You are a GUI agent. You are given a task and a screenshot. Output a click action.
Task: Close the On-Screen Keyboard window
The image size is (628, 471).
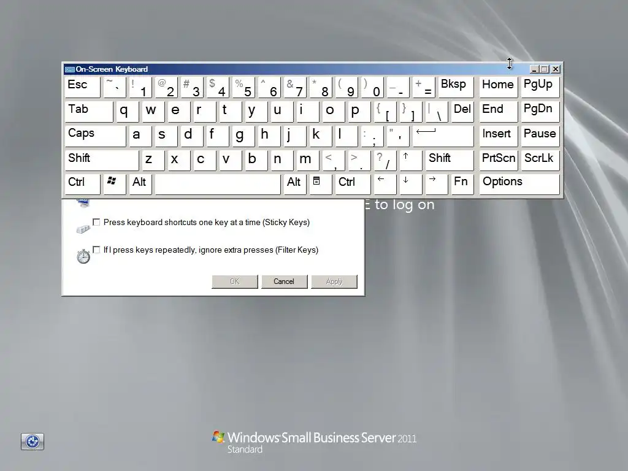(556, 69)
